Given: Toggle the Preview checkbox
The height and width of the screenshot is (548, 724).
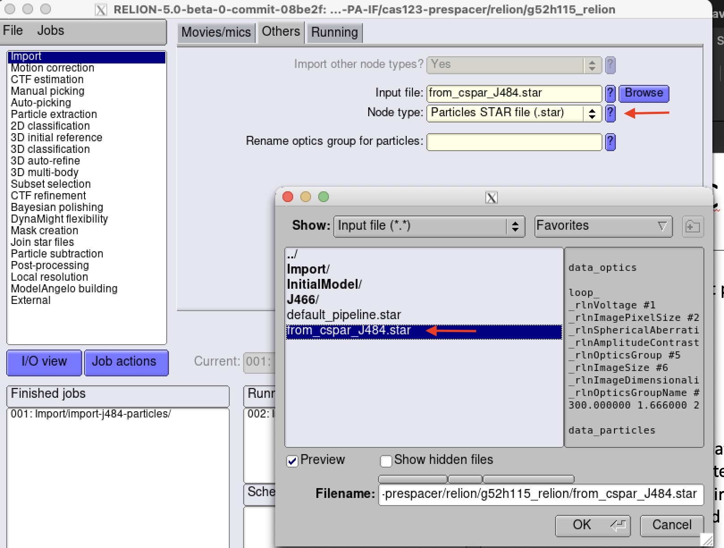Looking at the screenshot, I should click(x=292, y=461).
